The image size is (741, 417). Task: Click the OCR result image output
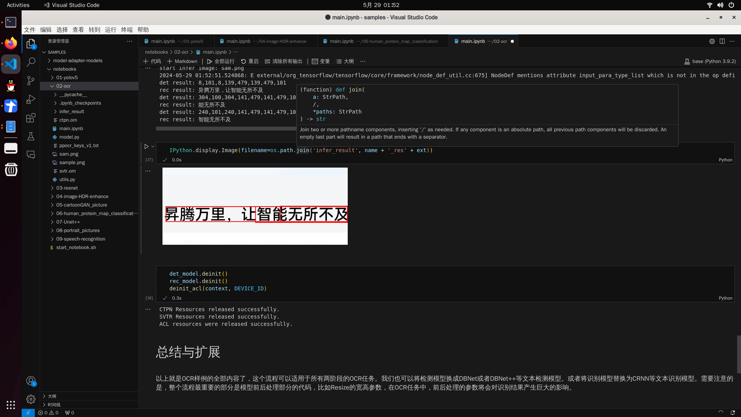[x=255, y=206]
